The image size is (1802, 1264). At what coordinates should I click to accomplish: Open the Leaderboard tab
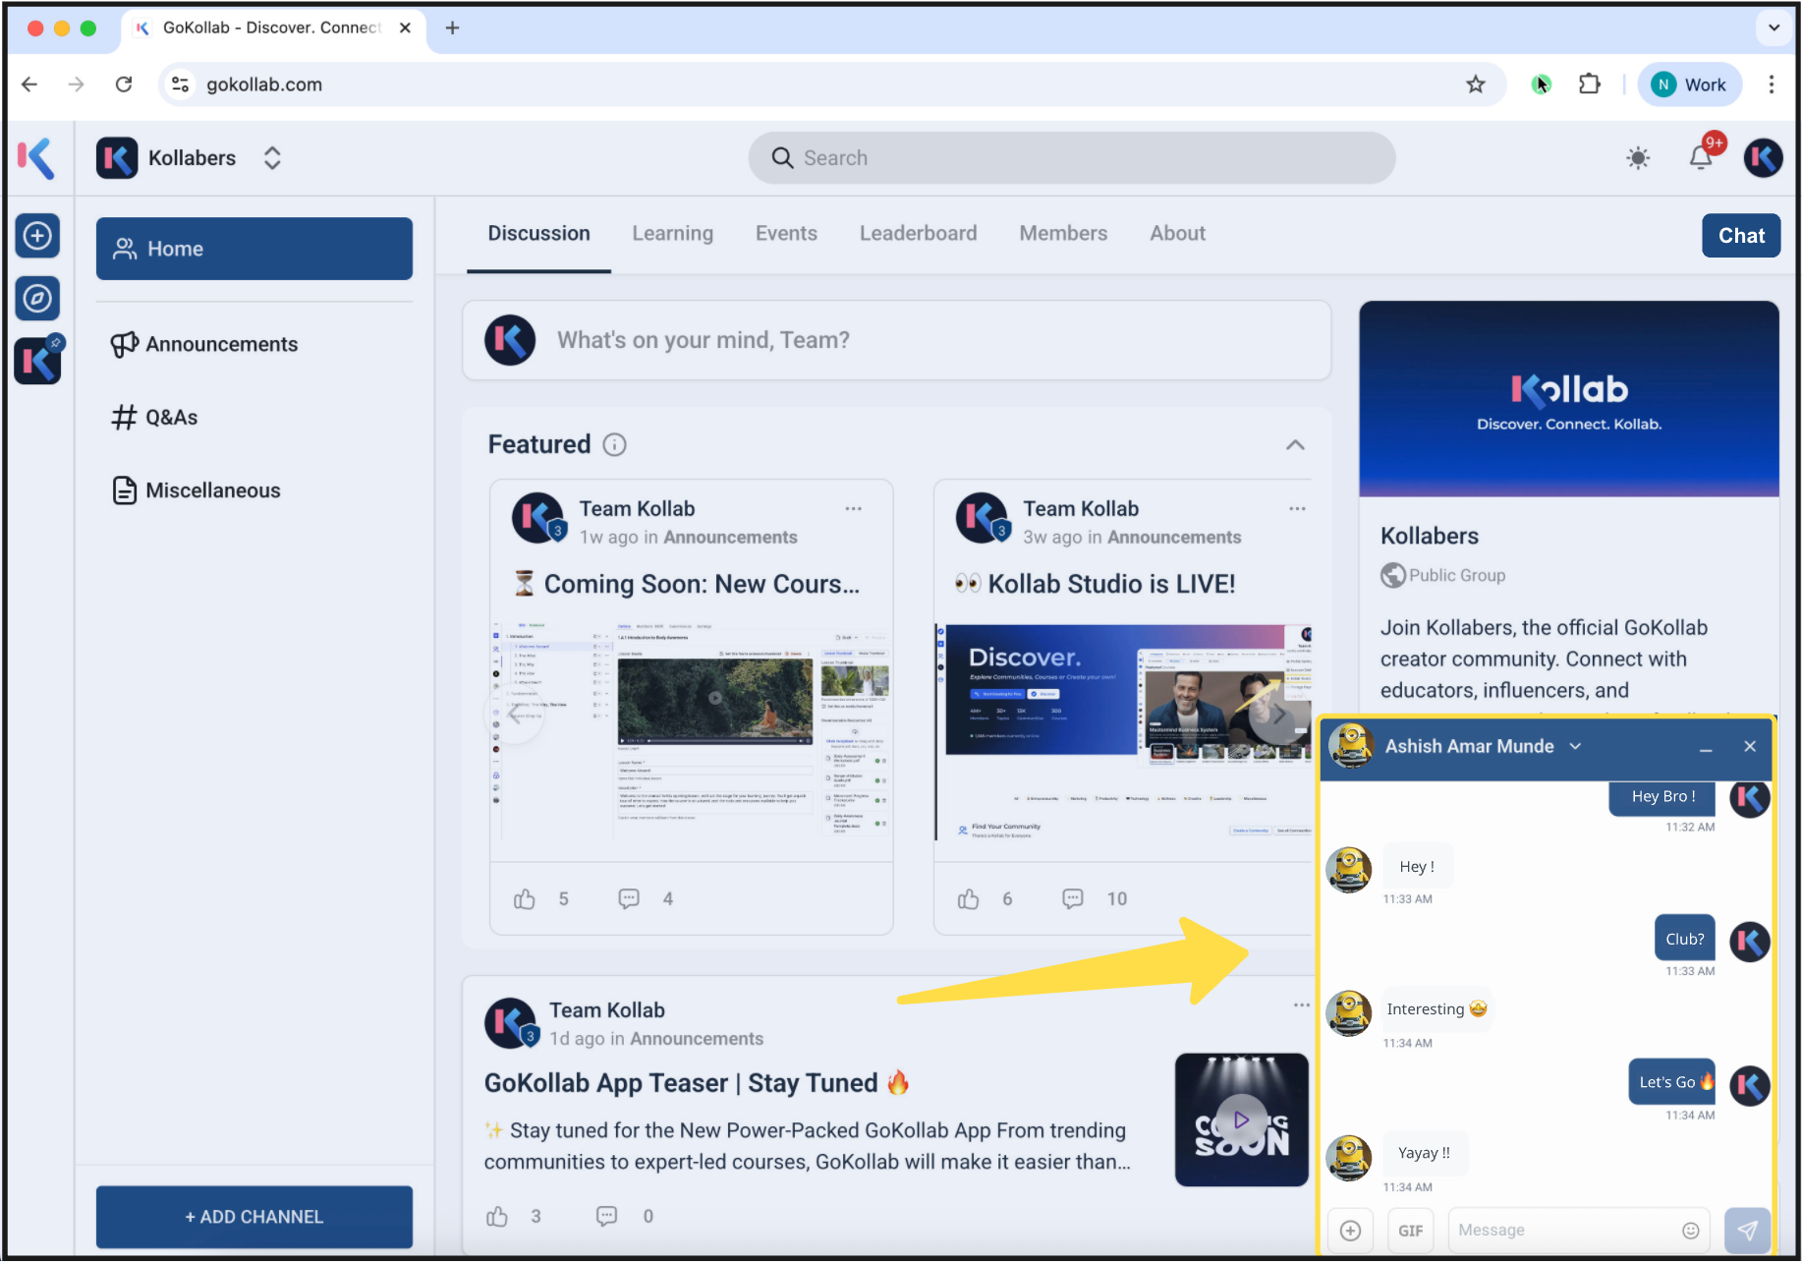coord(918,234)
